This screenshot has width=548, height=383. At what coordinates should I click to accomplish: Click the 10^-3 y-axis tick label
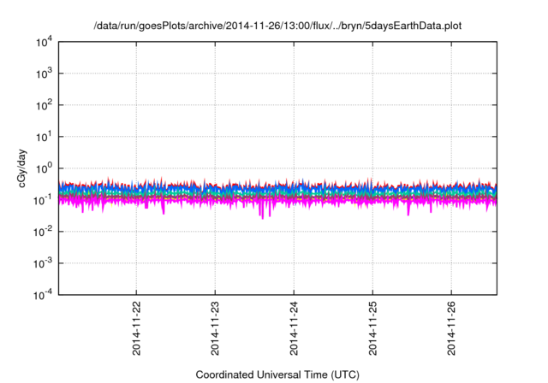(43, 263)
